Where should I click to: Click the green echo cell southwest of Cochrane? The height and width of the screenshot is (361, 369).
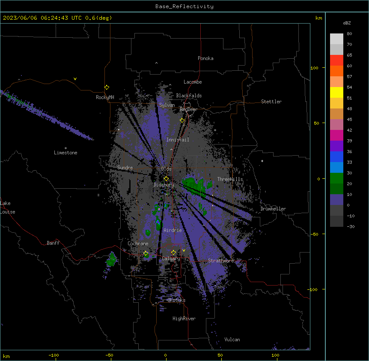pos(112,260)
